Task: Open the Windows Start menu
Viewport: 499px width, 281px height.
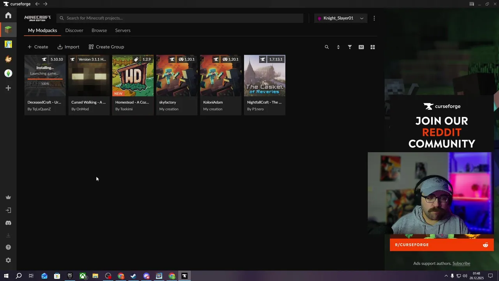Action: tap(6, 276)
